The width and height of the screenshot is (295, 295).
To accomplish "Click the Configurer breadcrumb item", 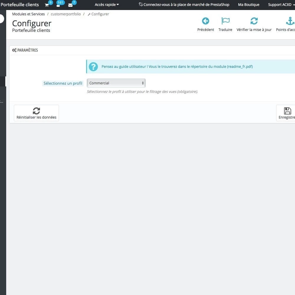I will tap(99, 14).
